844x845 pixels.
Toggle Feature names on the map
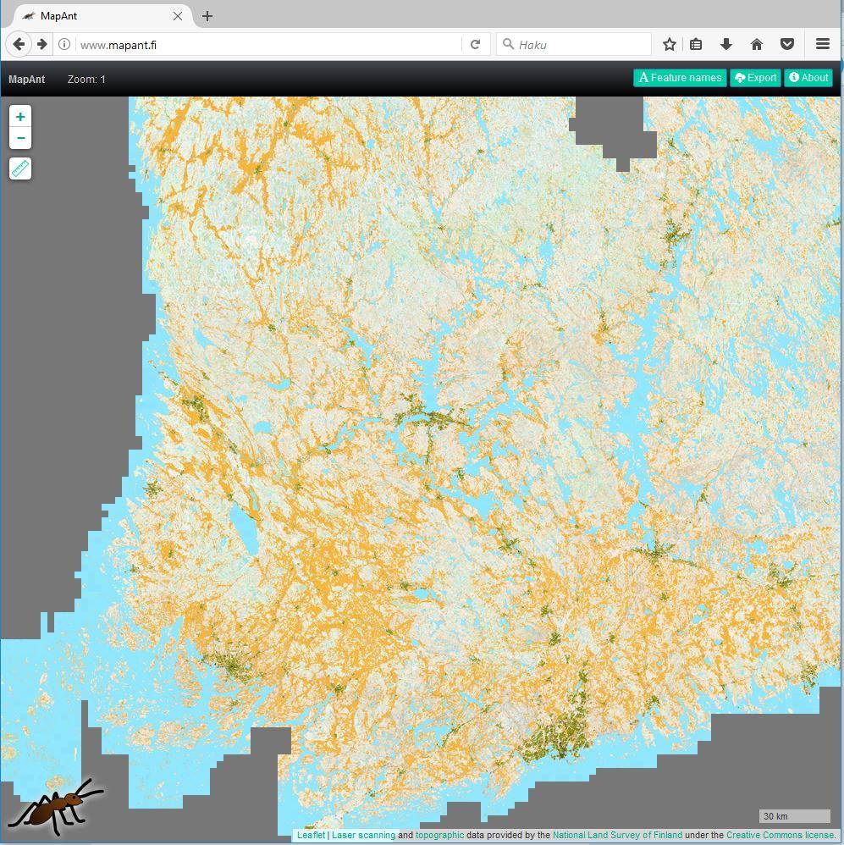tap(680, 78)
